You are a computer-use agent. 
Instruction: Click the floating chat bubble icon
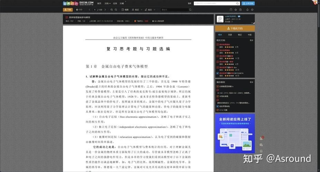[x=261, y=145]
